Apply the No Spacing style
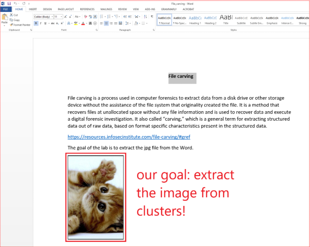This screenshot has width=310, height=247. [x=179, y=20]
